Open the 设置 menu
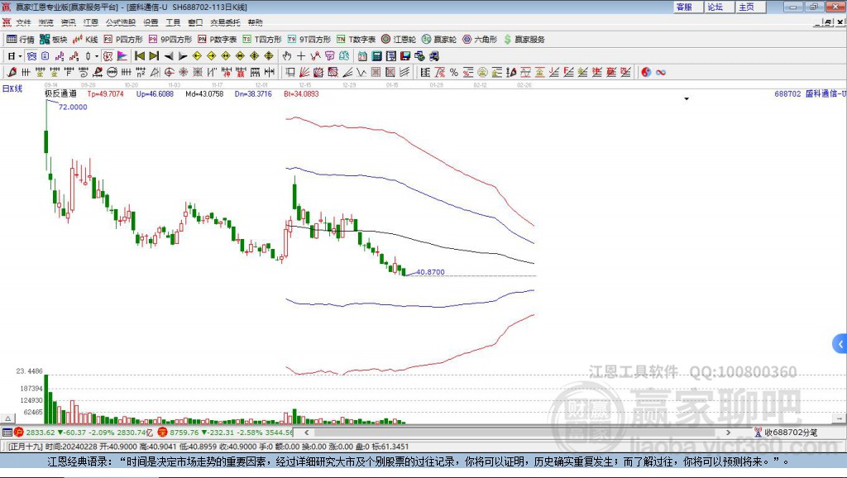The width and height of the screenshot is (847, 478). 151,22
